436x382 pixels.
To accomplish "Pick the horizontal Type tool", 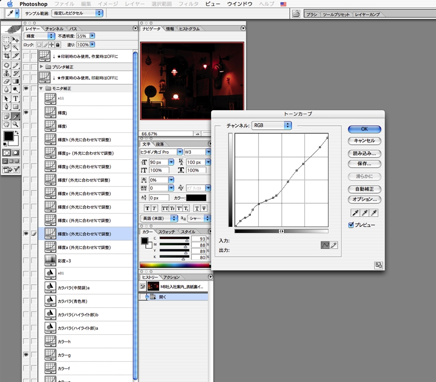I will click(16, 99).
